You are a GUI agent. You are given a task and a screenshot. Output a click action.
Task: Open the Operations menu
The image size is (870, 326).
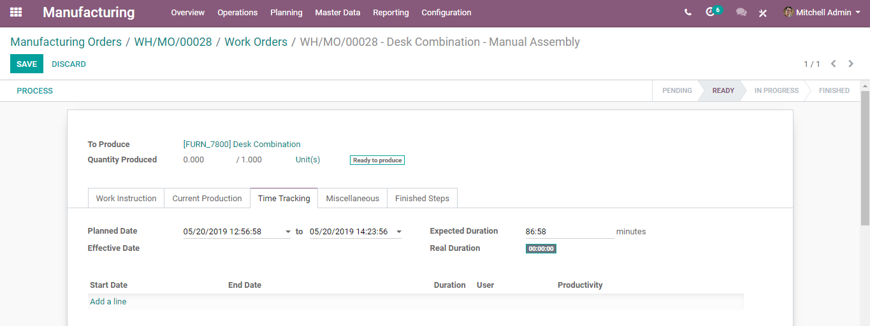238,12
